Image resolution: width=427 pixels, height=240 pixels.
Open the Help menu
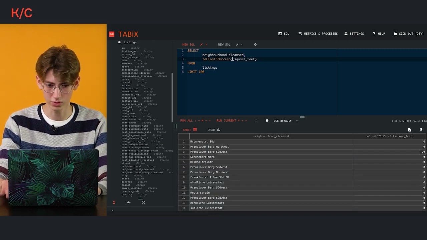point(379,34)
